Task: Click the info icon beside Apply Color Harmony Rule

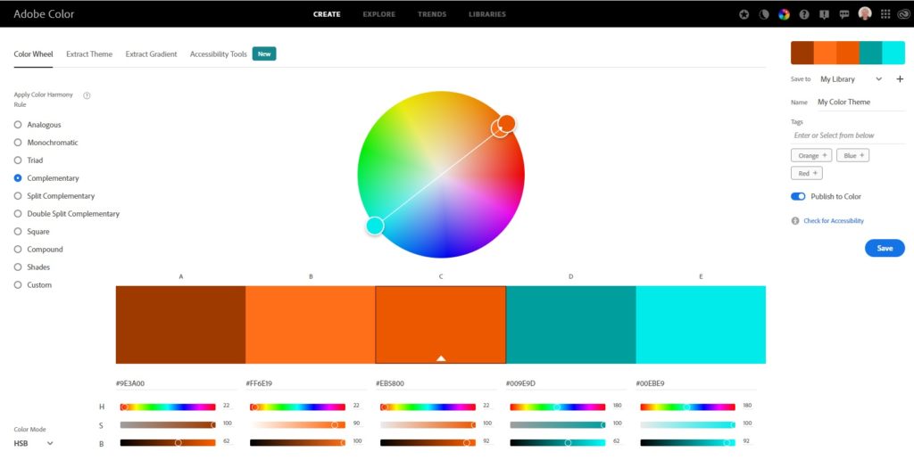Action: point(87,95)
